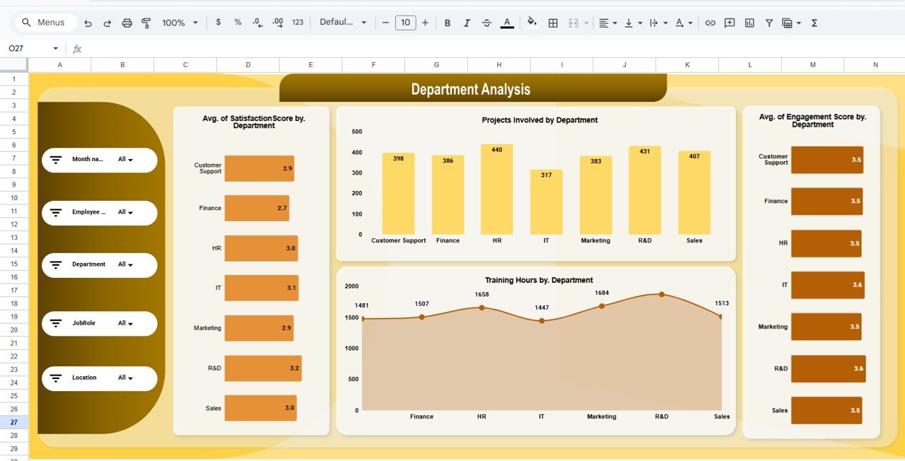
Task: Apply percent format with the percent icon
Action: tap(238, 22)
